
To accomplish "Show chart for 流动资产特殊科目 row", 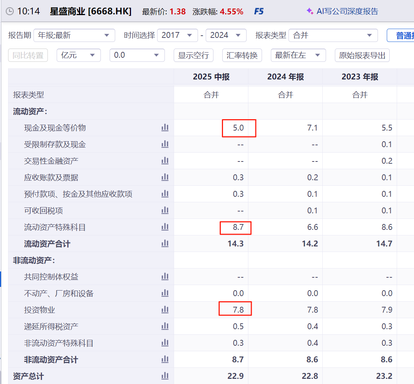I will point(165,227).
